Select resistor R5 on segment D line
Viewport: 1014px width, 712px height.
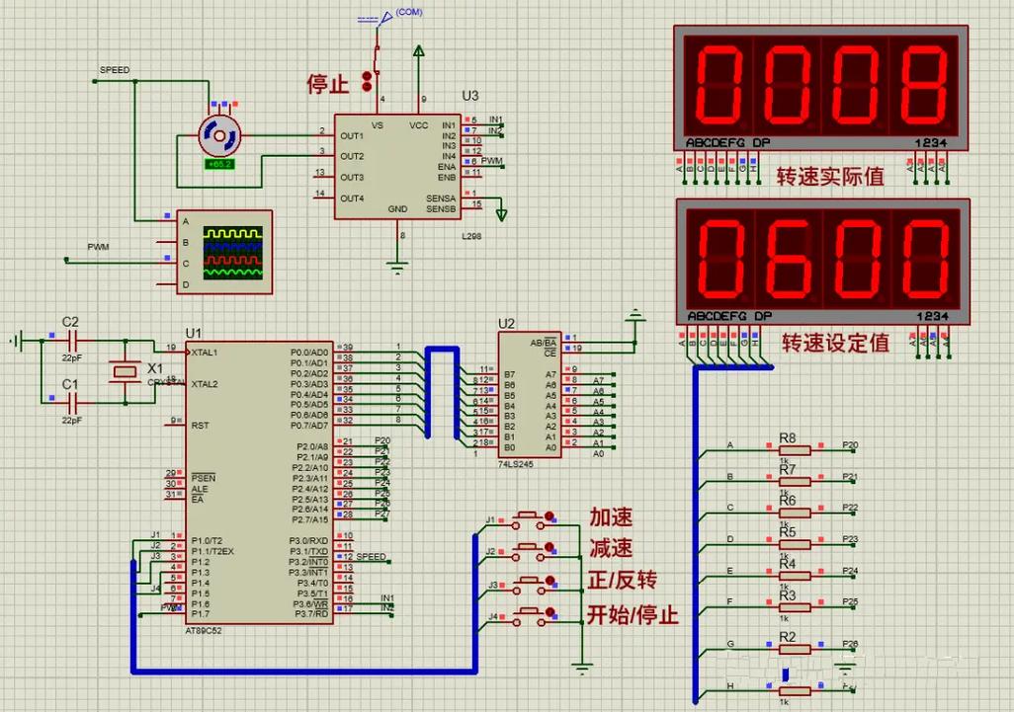(795, 545)
